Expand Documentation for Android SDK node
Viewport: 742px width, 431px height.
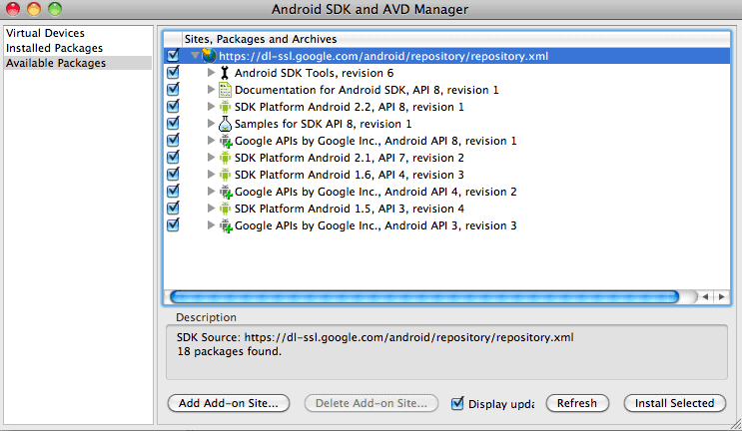click(211, 90)
